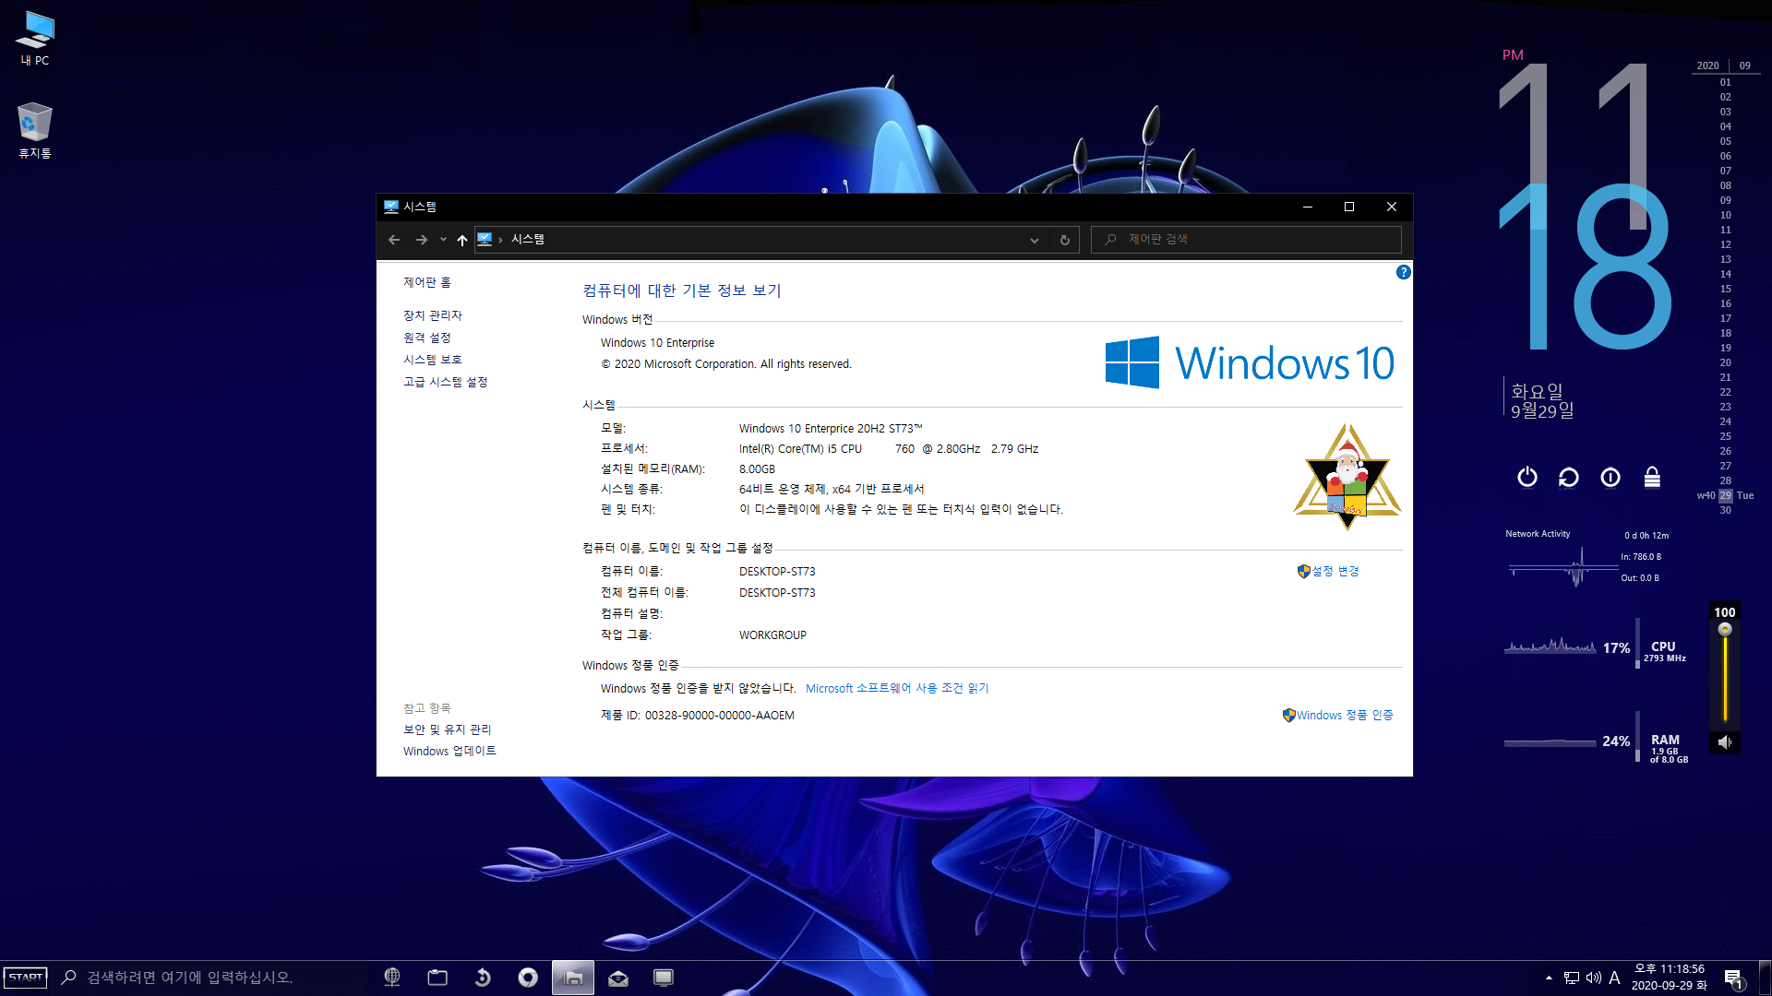Viewport: 1772px width, 996px height.
Task: Read Microsoft 소프트웨어 사용 조건 읽기 link
Action: [897, 688]
